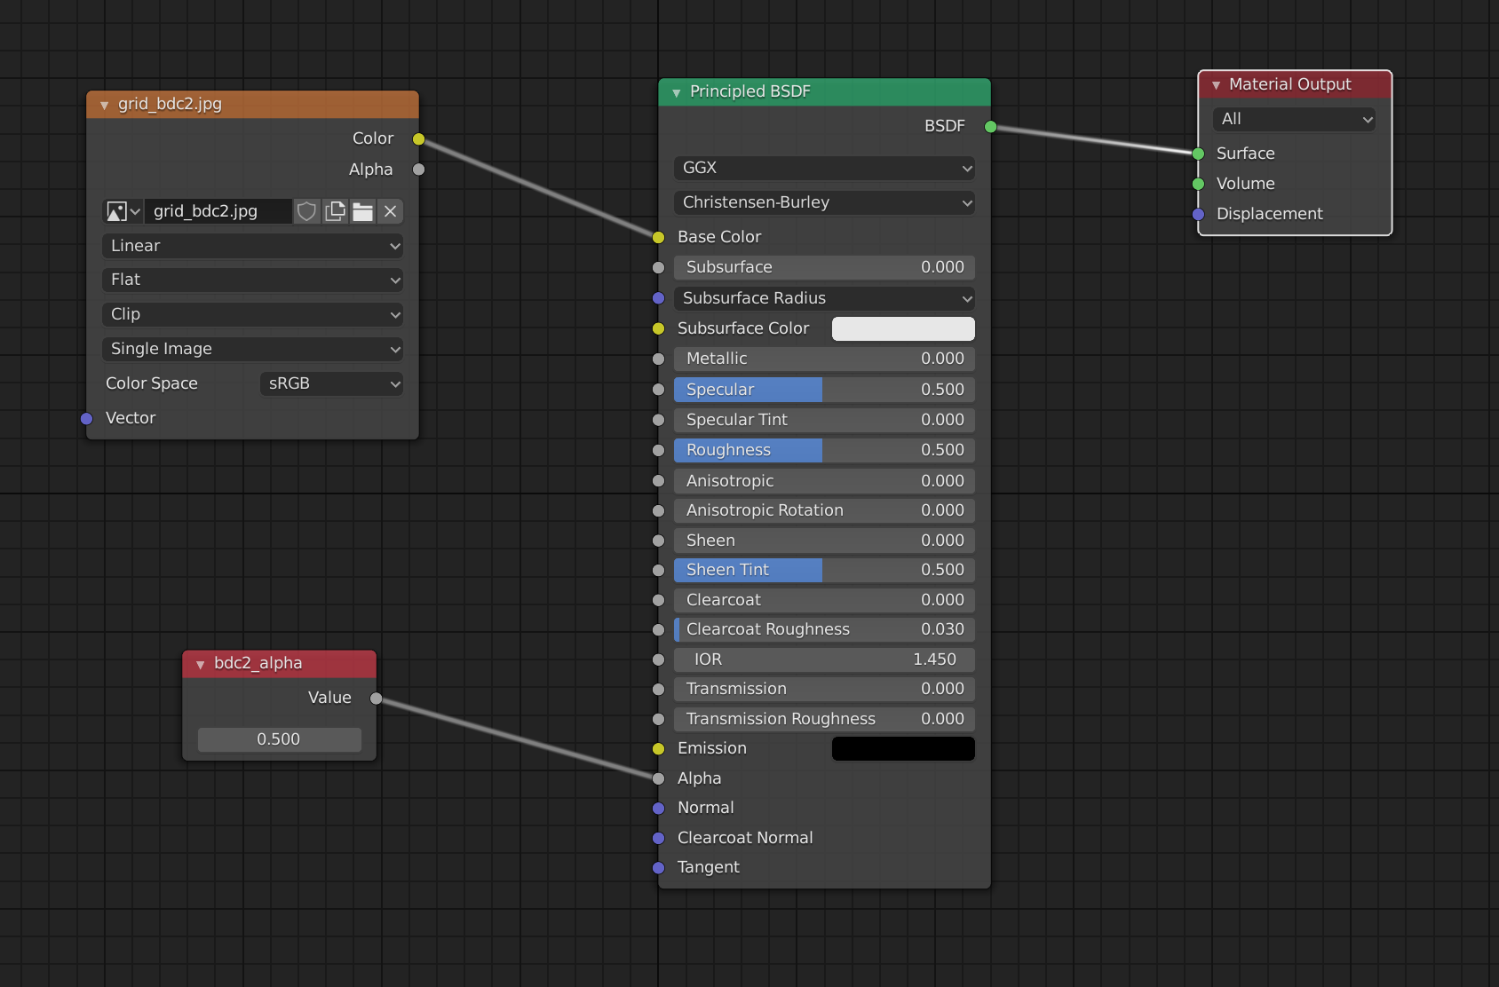Viewport: 1499px width, 987px height.
Task: Unlink the image with X icon
Action: tap(390, 211)
